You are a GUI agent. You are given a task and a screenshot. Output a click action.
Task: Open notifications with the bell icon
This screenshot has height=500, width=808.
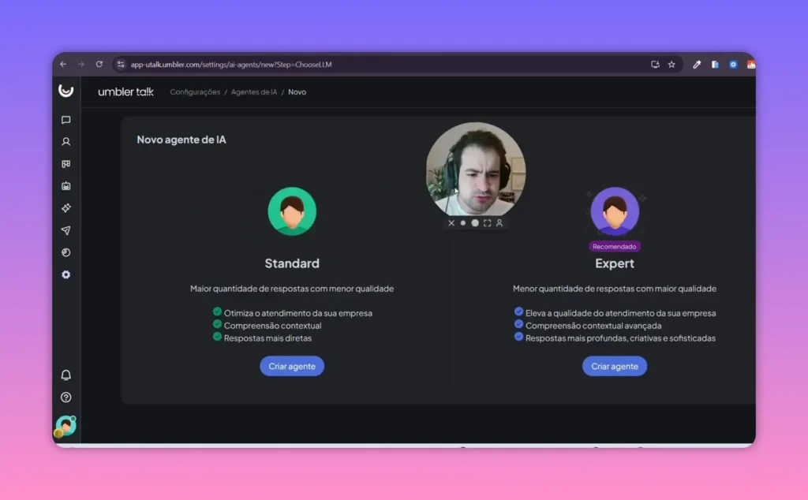point(66,375)
